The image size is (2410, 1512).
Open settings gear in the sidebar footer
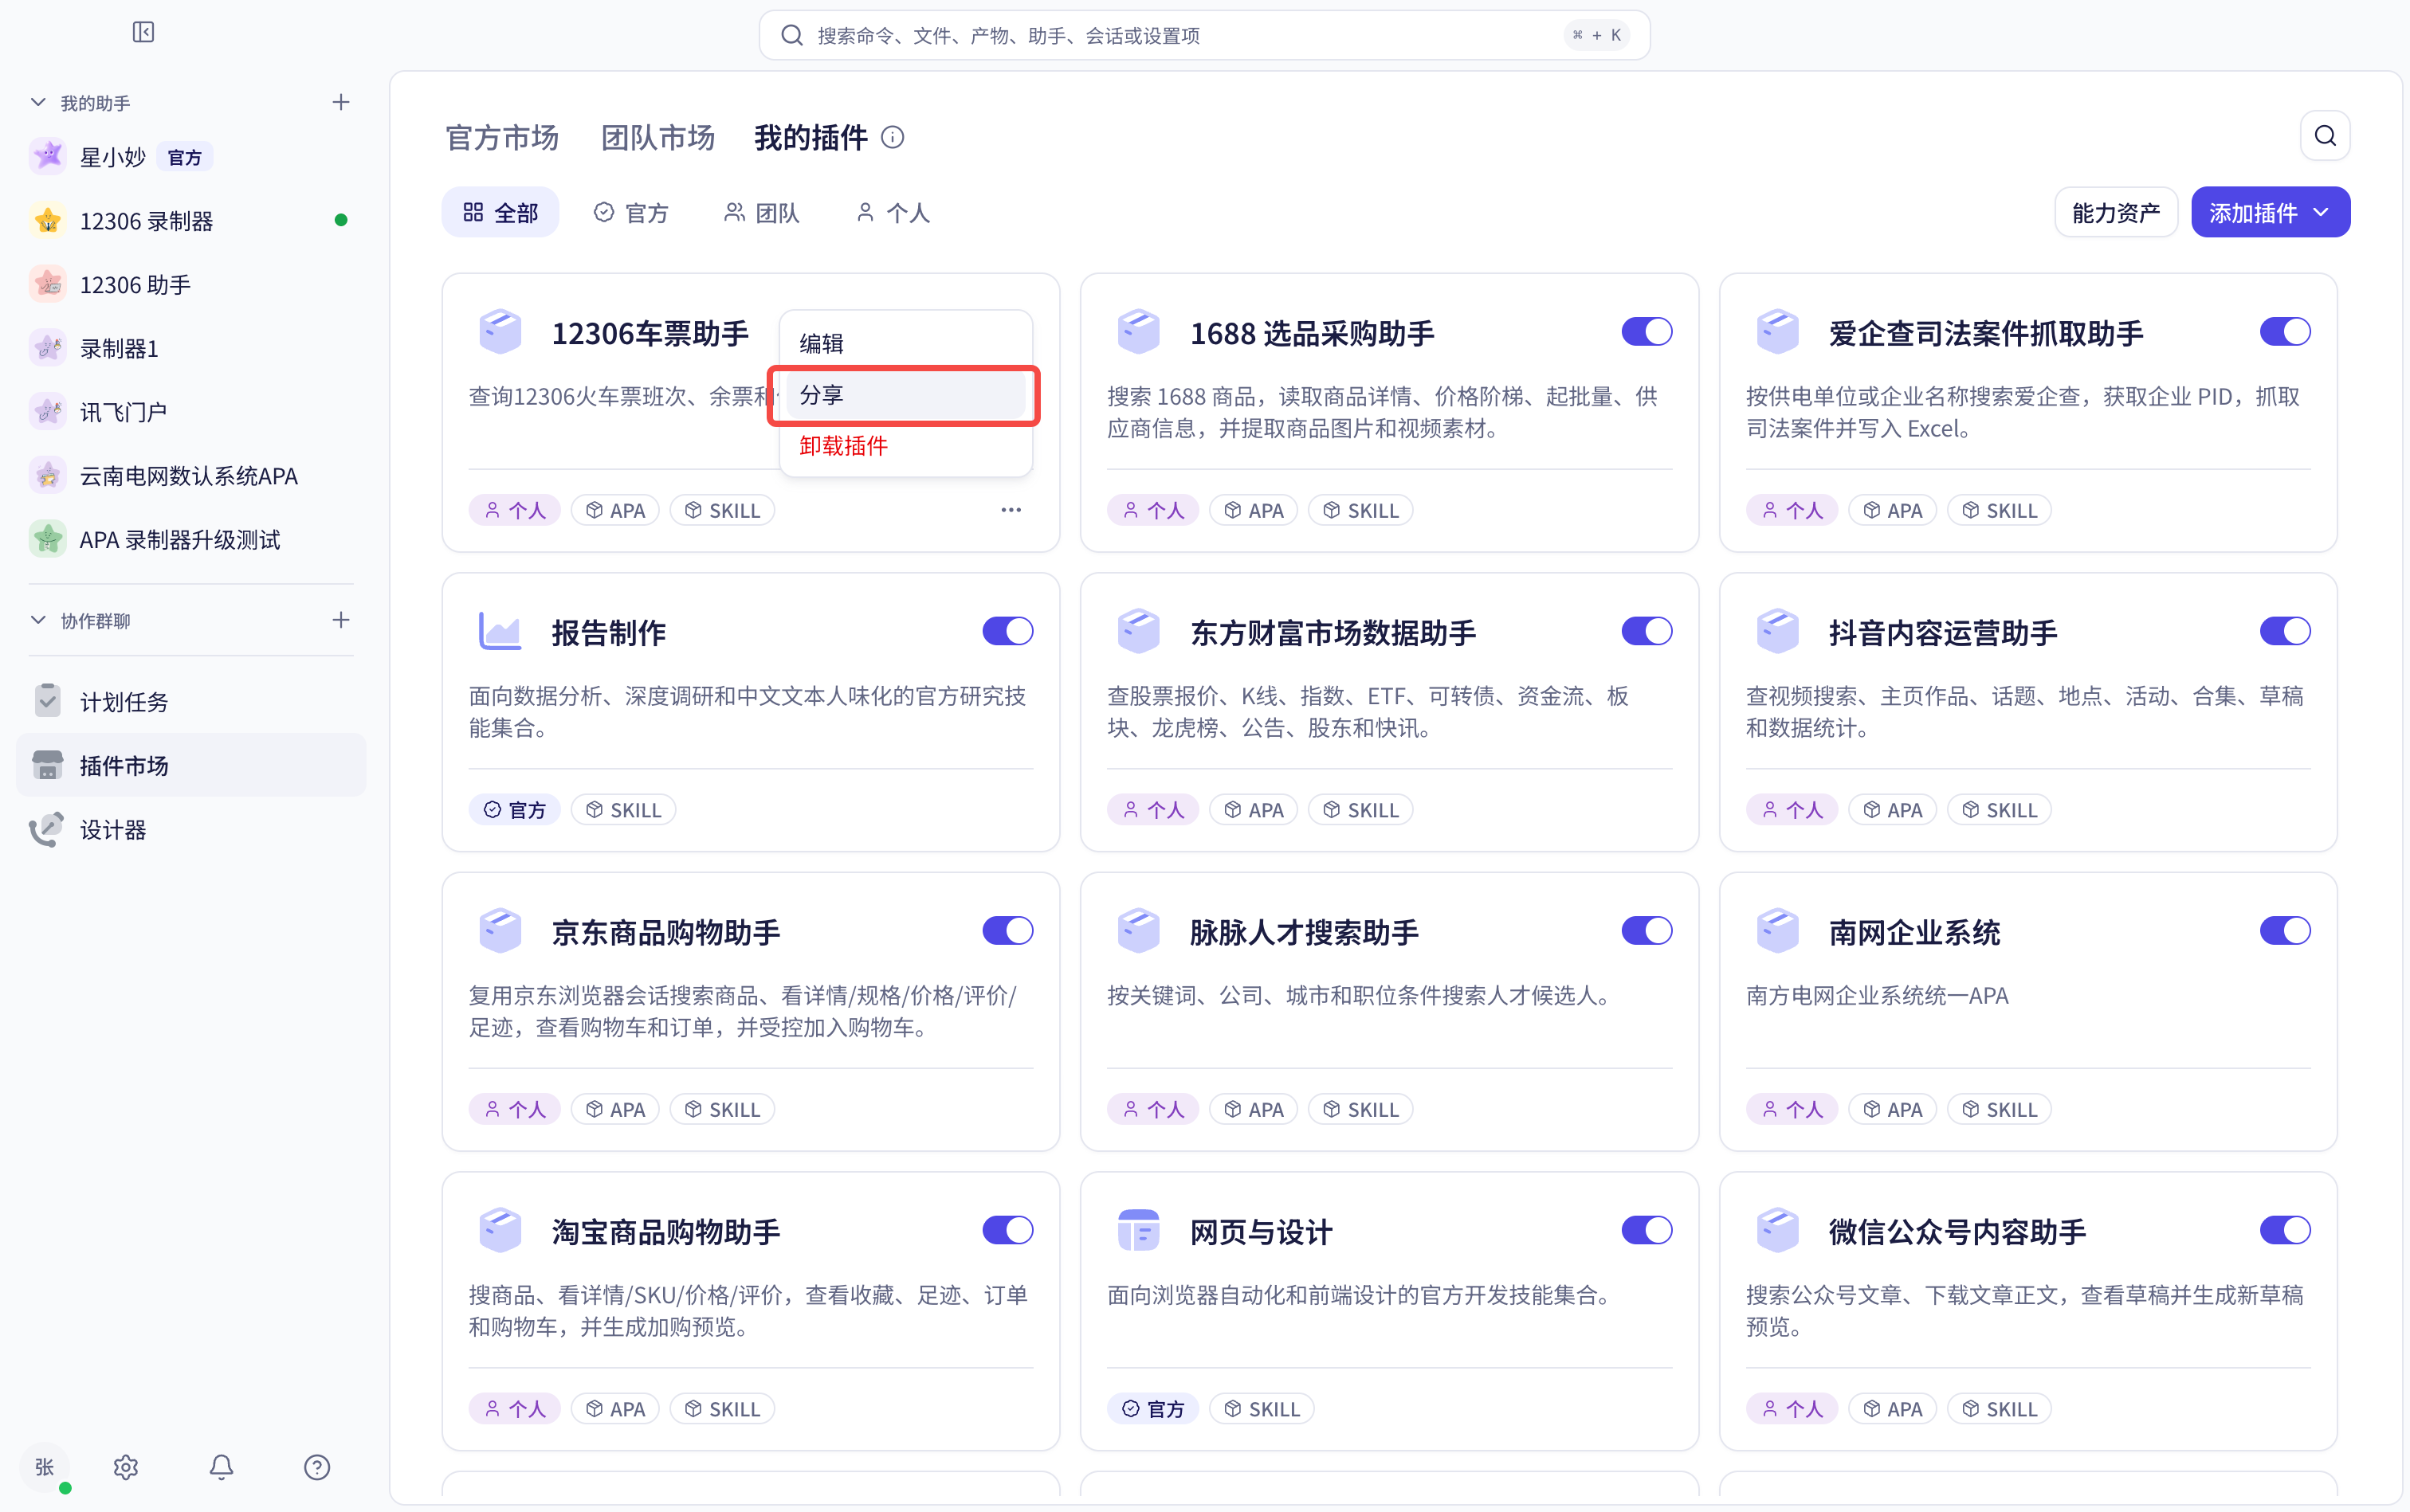coord(125,1466)
